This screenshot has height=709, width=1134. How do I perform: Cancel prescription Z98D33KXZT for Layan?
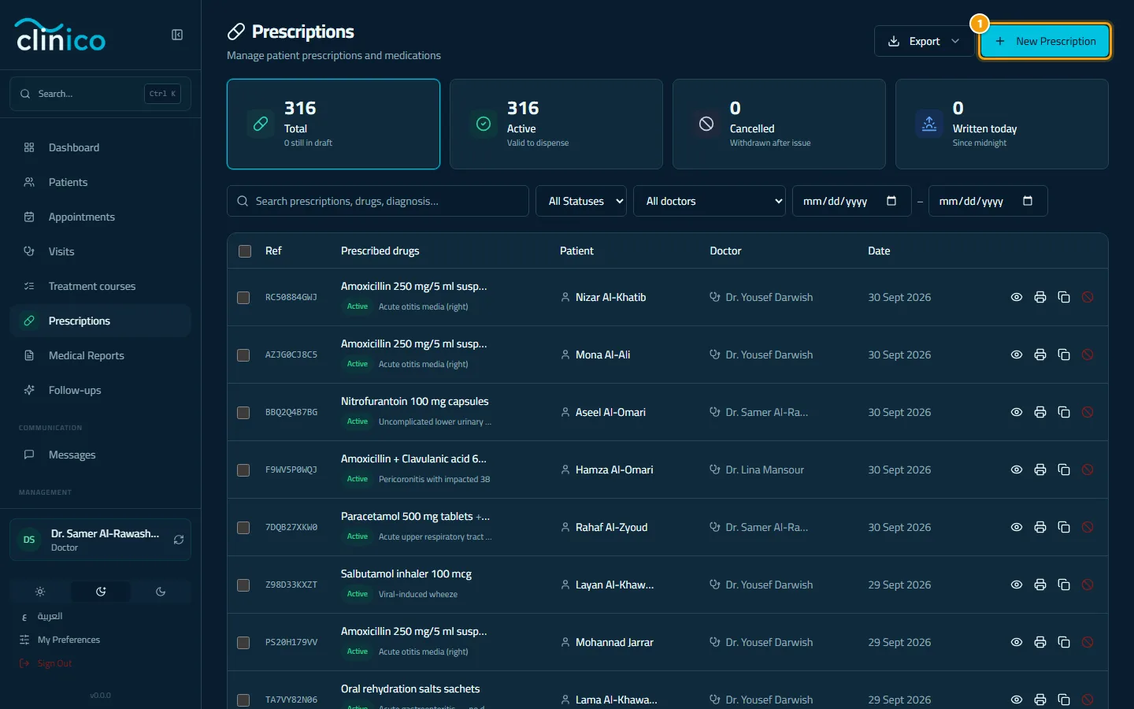[1088, 585]
